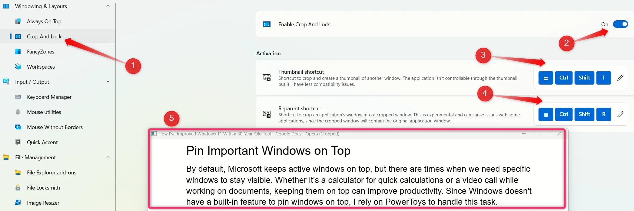Image resolution: width=634 pixels, height=211 pixels.
Task: Click the Reparent shortcut title text
Action: pos(299,108)
